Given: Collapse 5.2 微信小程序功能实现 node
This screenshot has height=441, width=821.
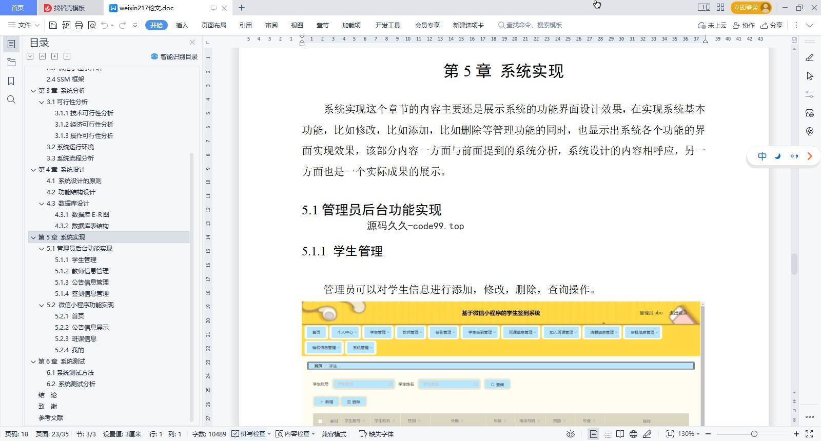Looking at the screenshot, I should pyautogui.click(x=42, y=305).
